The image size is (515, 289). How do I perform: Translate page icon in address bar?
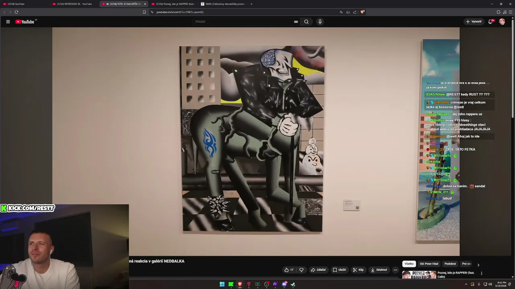pyautogui.click(x=341, y=12)
